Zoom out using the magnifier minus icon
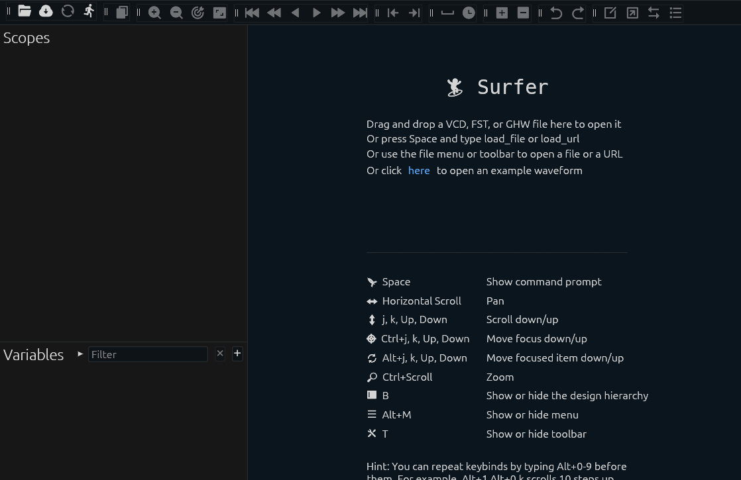Screen dimensions: 741x480 point(176,13)
